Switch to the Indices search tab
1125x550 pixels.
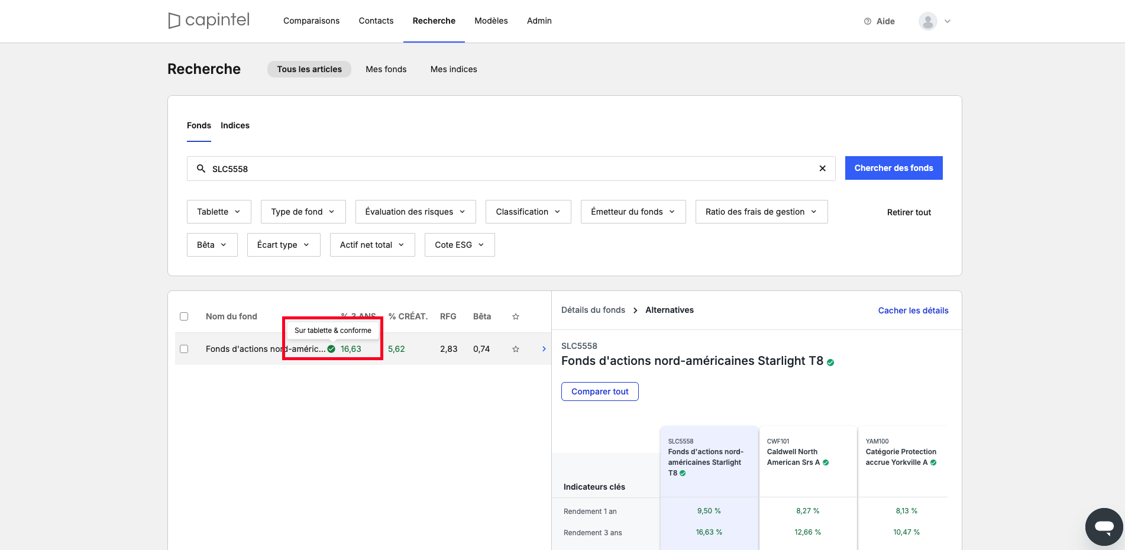pyautogui.click(x=235, y=125)
